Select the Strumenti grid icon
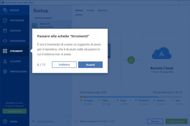This screenshot has width=190, height=126. coord(5,51)
